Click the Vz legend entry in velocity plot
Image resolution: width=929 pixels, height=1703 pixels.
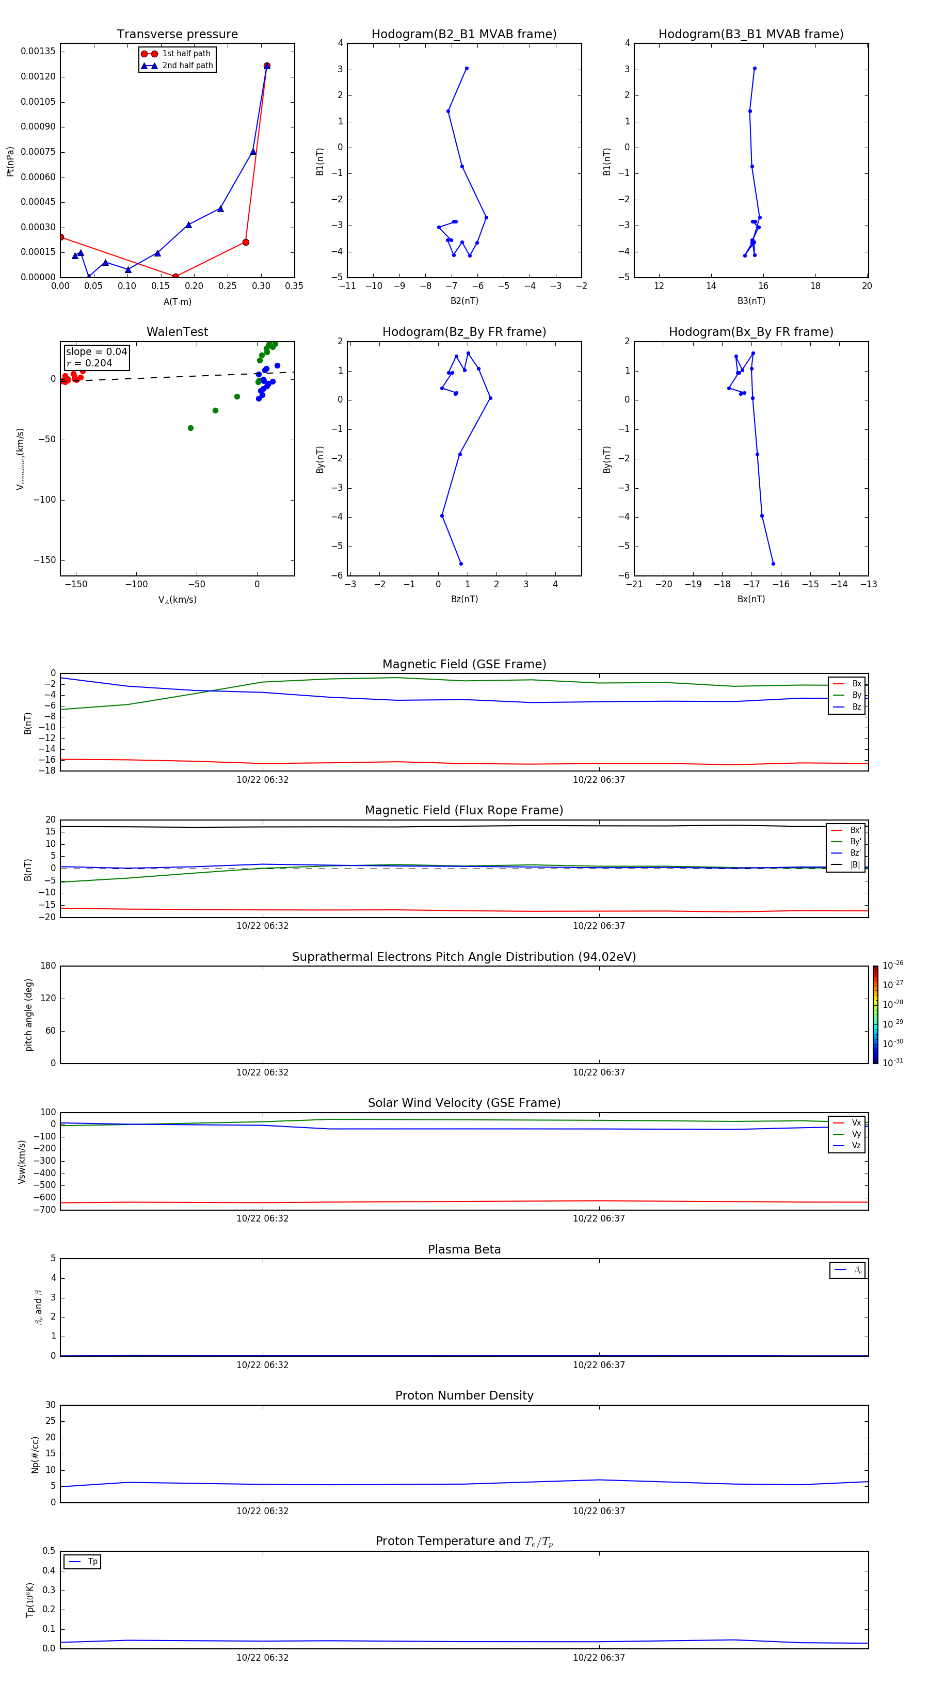[x=847, y=1145]
